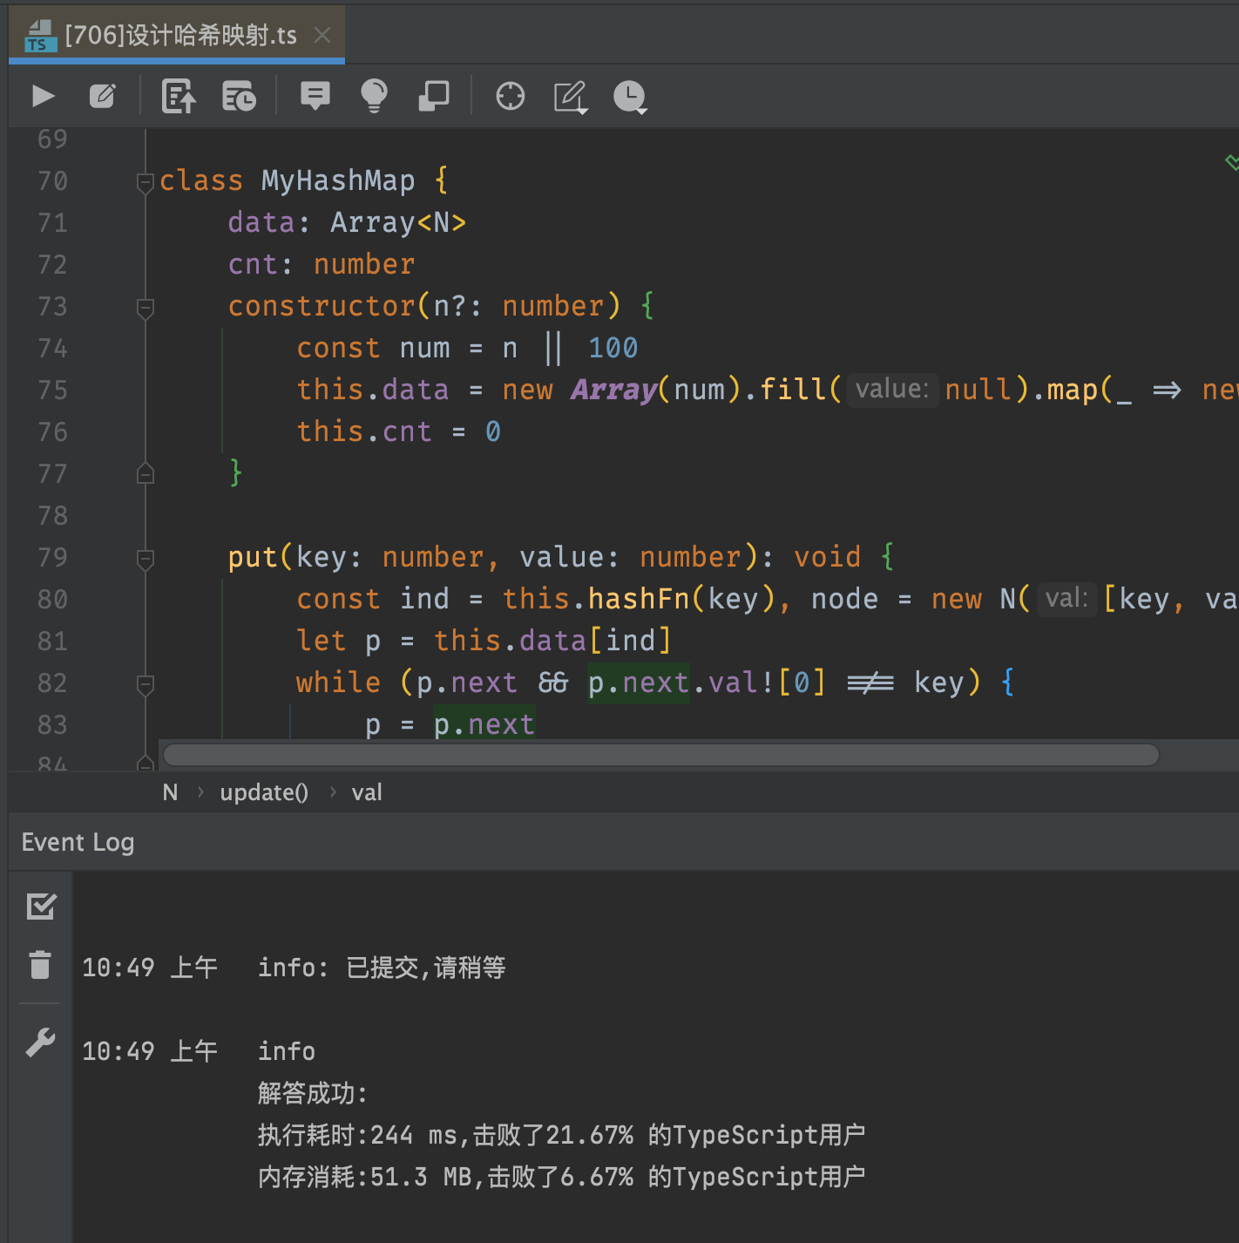
Task: Click line number 75 in gutter
Action: (52, 390)
